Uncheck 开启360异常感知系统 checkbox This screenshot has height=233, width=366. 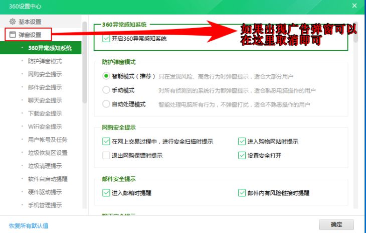[x=106, y=39]
